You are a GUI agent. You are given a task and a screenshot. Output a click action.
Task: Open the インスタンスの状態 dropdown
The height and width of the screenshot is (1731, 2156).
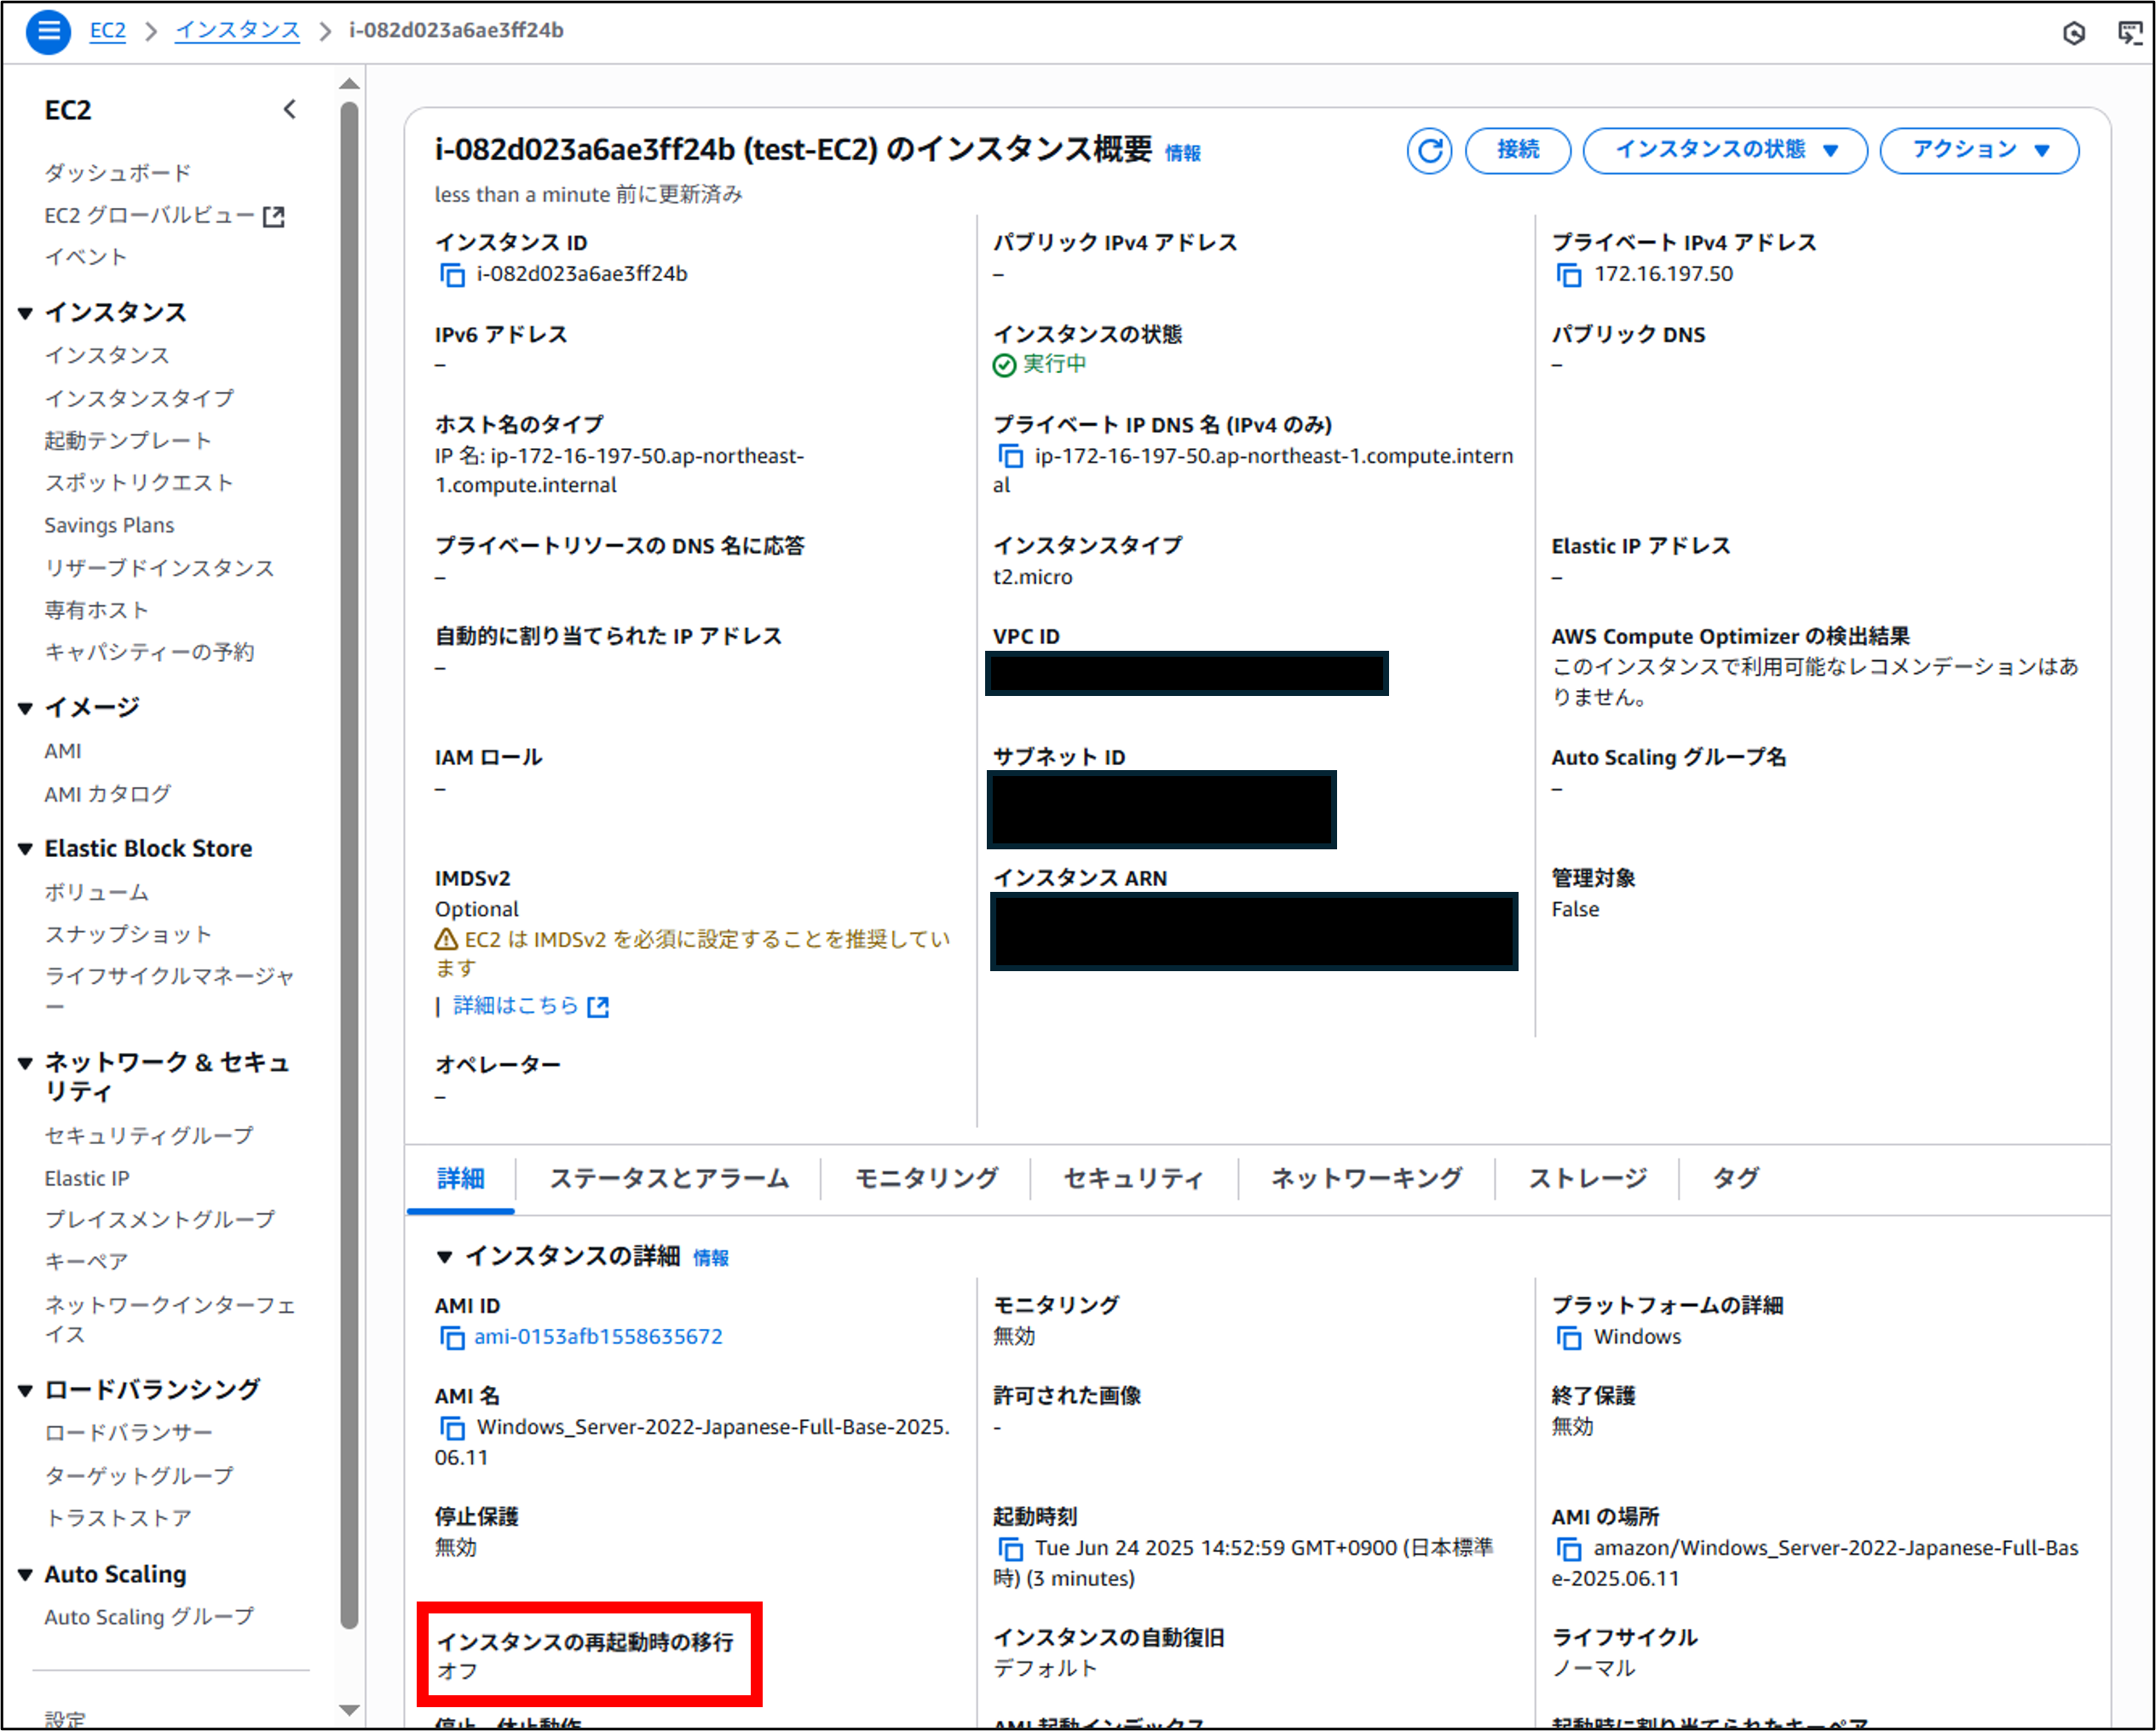pos(1725,151)
